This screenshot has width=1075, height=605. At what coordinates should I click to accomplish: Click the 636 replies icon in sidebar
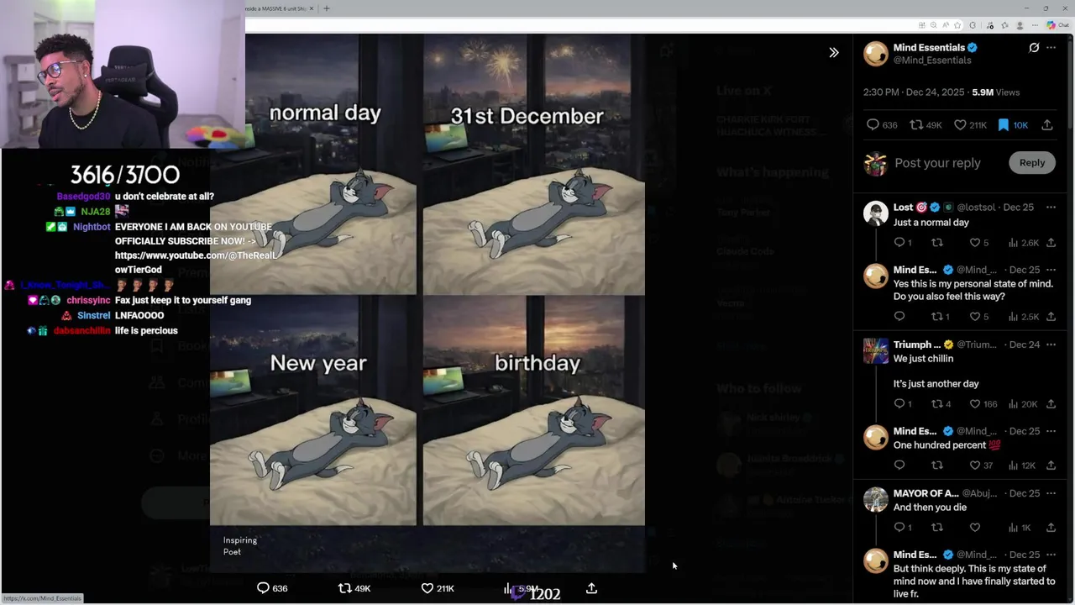click(x=882, y=125)
